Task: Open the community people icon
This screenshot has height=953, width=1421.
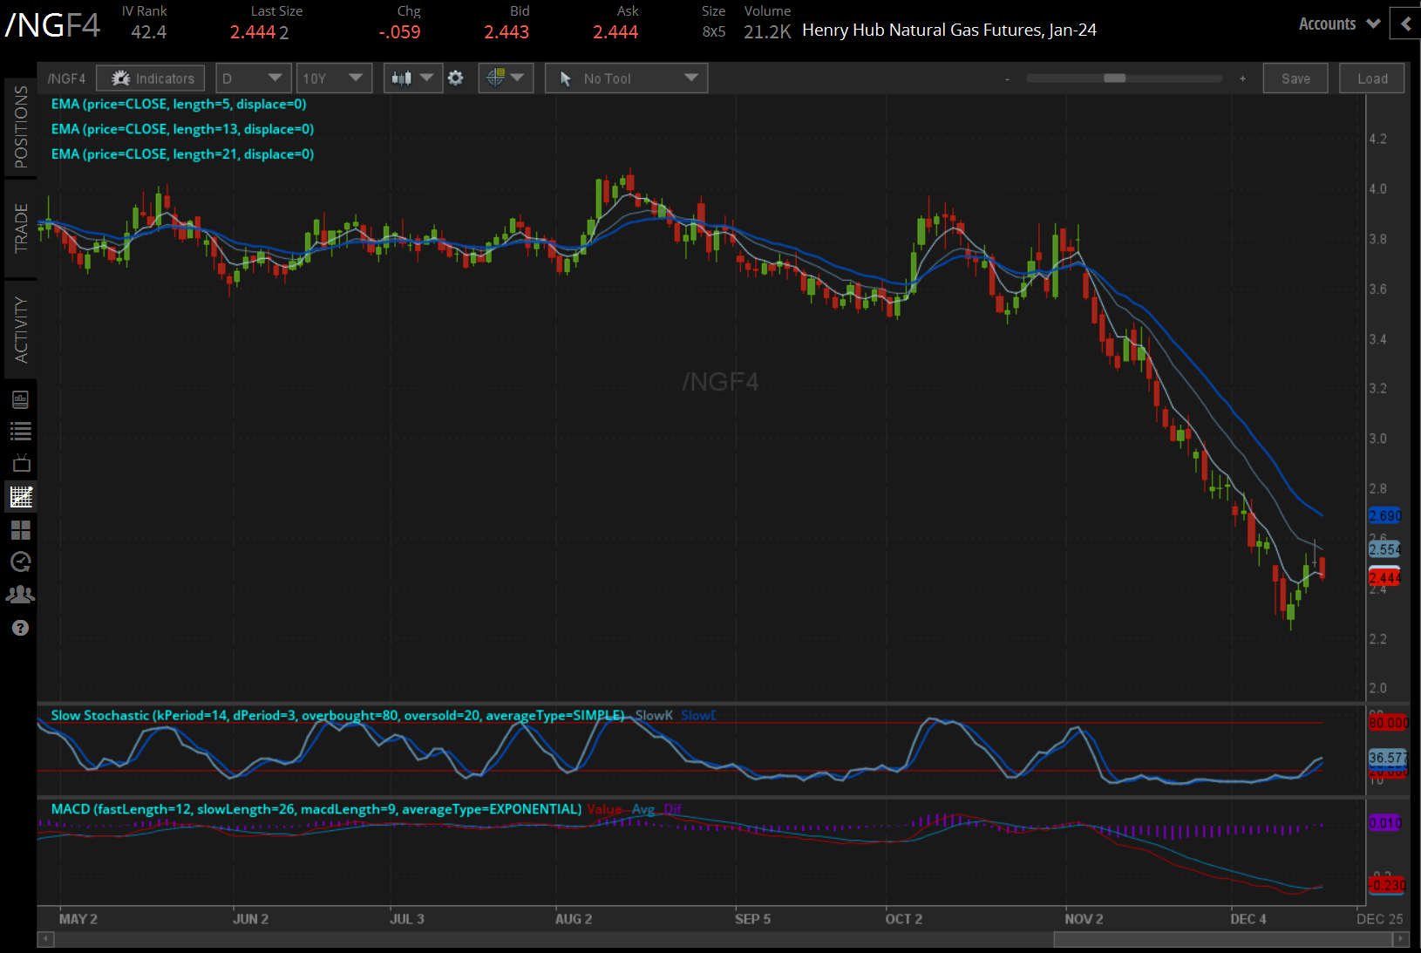Action: (x=21, y=595)
